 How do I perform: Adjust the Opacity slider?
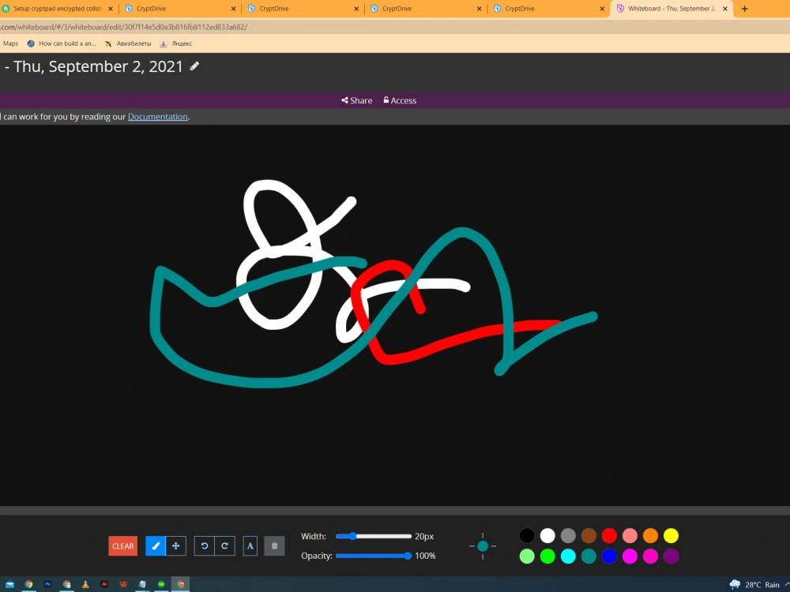coord(374,556)
